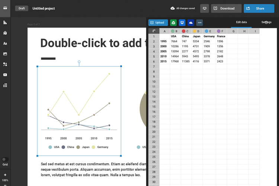Select the Germany header cell
Screen dimensions: 279x186
tap(209, 36)
